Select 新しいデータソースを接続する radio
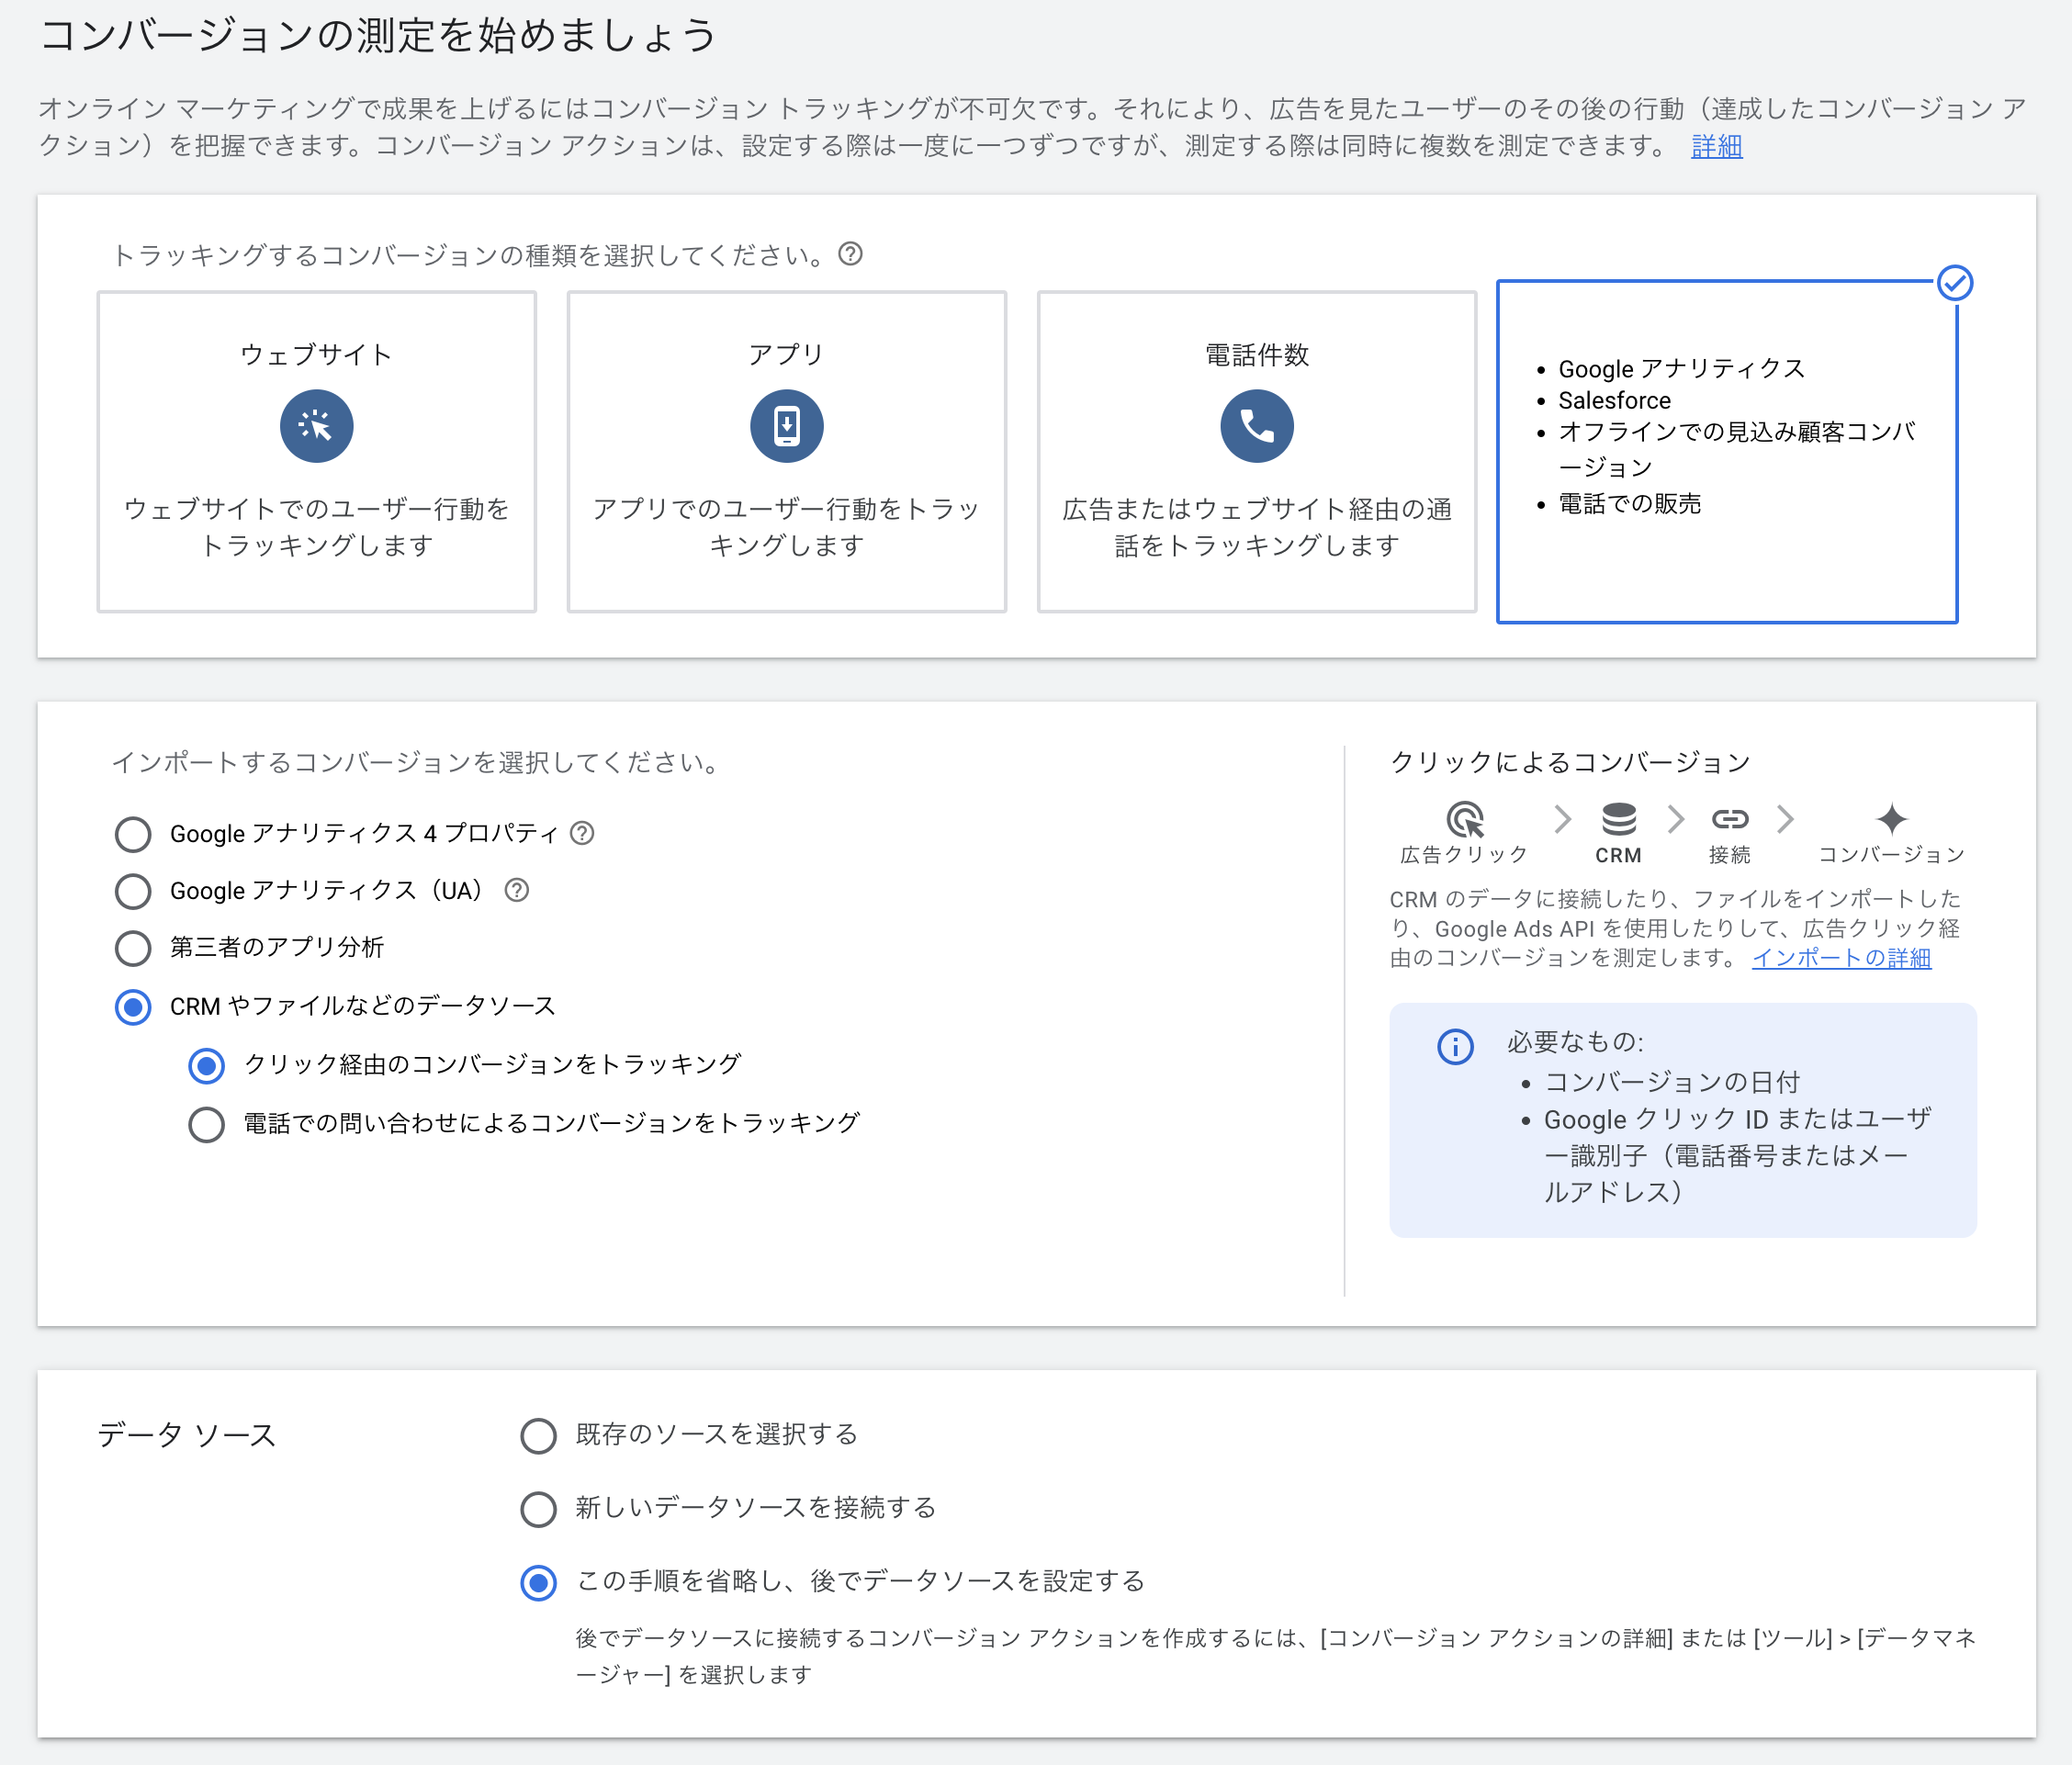This screenshot has height=1765, width=2072. (x=538, y=1509)
